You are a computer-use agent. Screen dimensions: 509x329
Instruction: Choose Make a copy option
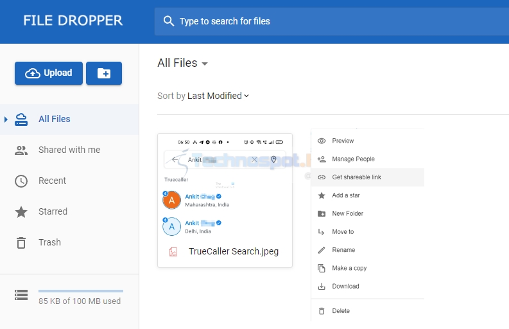tap(367, 268)
